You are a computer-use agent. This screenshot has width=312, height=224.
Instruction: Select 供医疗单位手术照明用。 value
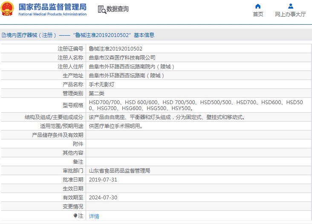pos(116,126)
